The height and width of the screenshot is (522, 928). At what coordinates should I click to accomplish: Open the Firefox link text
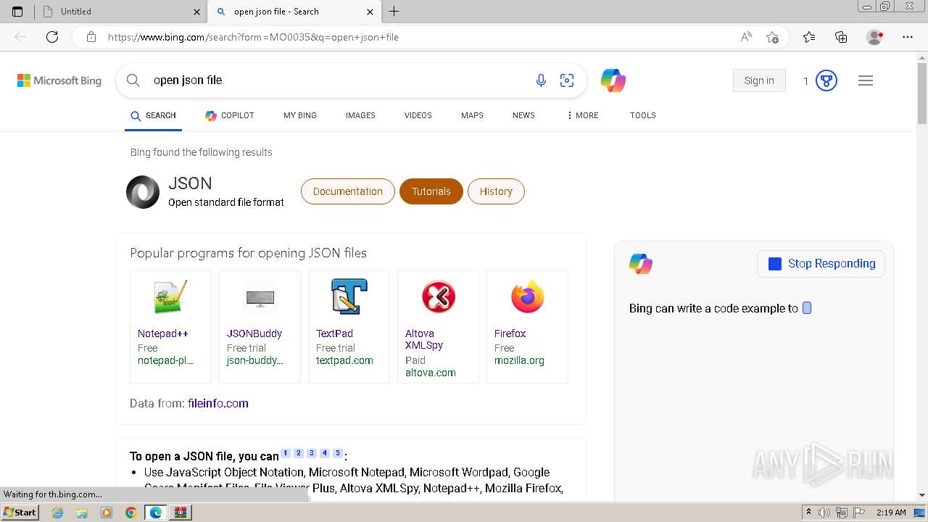510,333
